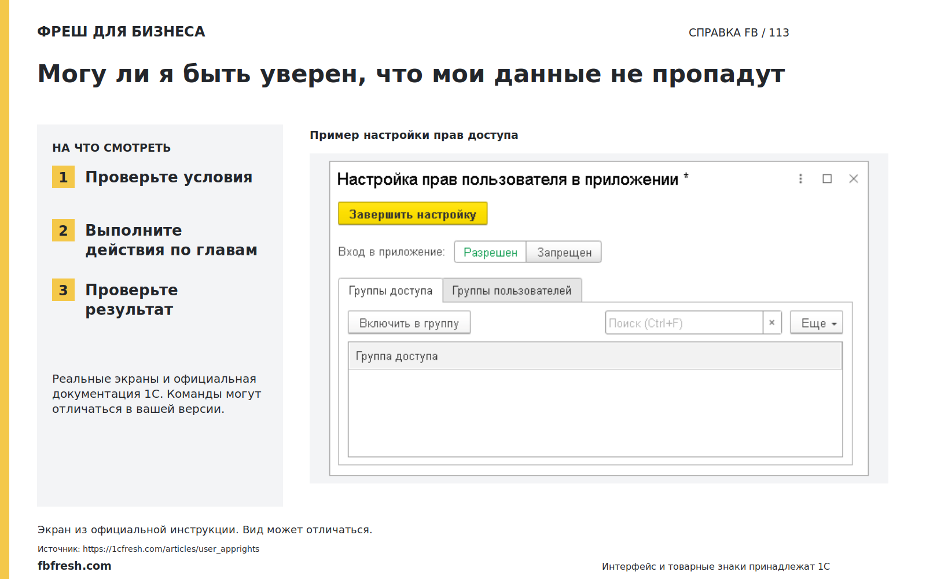Expand the Еще dropdown menu
This screenshot has width=926, height=579.
(817, 323)
